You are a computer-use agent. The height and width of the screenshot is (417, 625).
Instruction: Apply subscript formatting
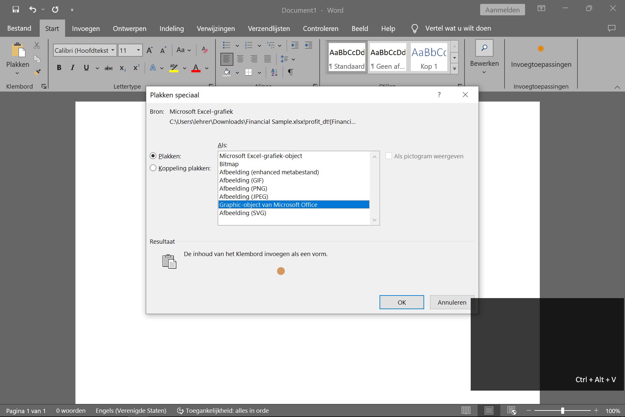coord(123,68)
